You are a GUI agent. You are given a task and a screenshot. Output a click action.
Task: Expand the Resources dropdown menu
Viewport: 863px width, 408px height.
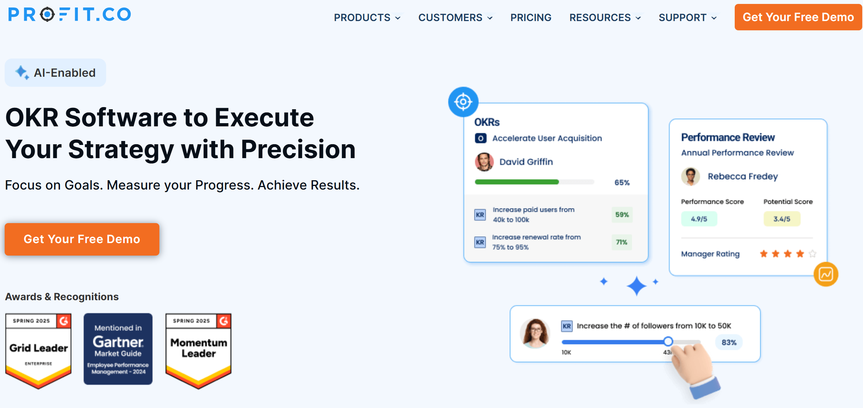[x=605, y=17]
